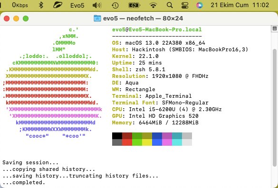Click the ...completed. line
This screenshot has width=278, height=188.
pos(24,182)
